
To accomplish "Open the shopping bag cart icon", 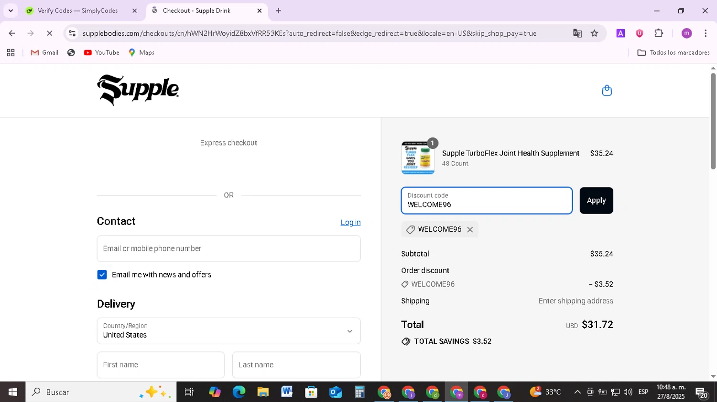I will [x=607, y=90].
